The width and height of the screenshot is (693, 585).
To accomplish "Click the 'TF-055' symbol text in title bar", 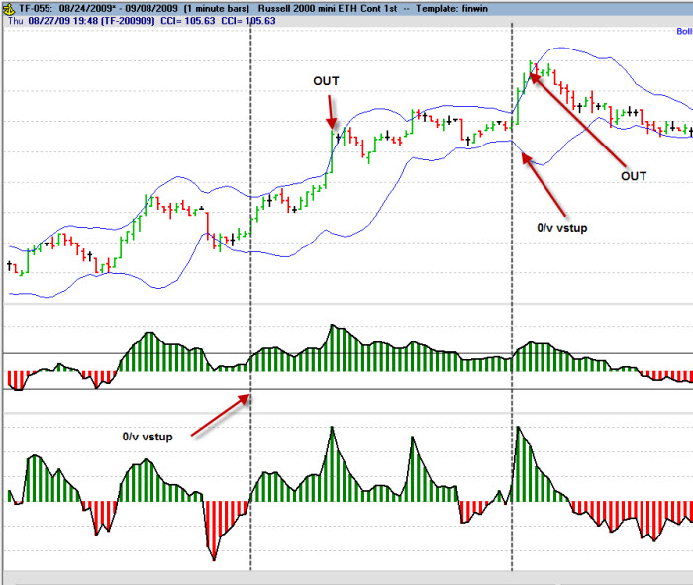I will pyautogui.click(x=35, y=8).
